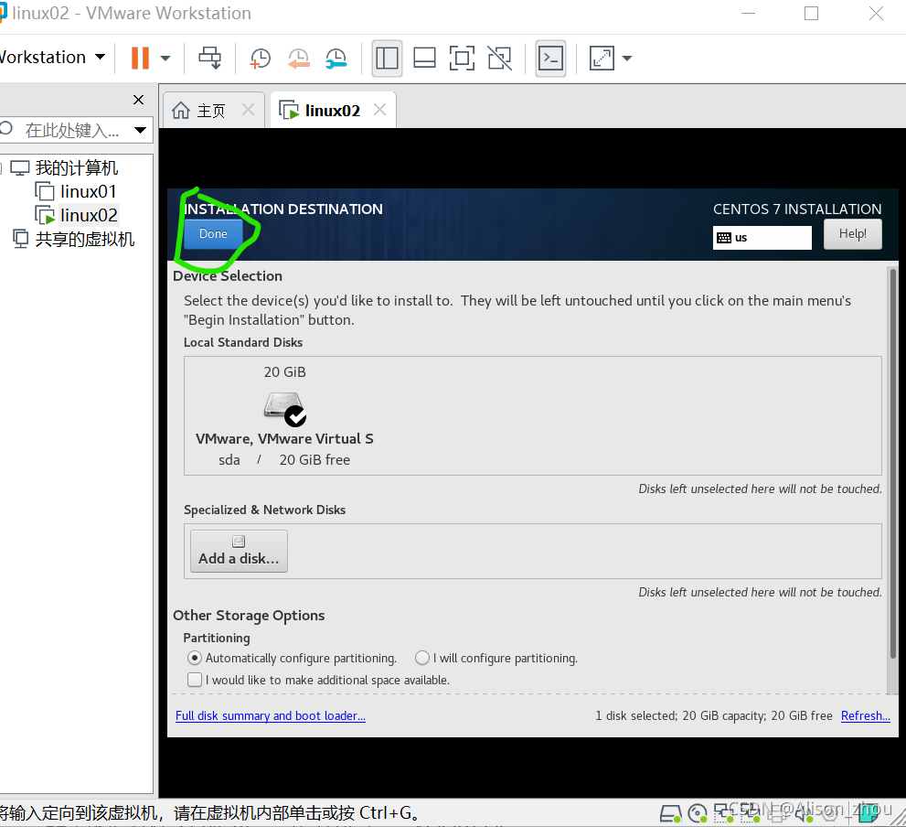Toggle the console view icon

550,58
